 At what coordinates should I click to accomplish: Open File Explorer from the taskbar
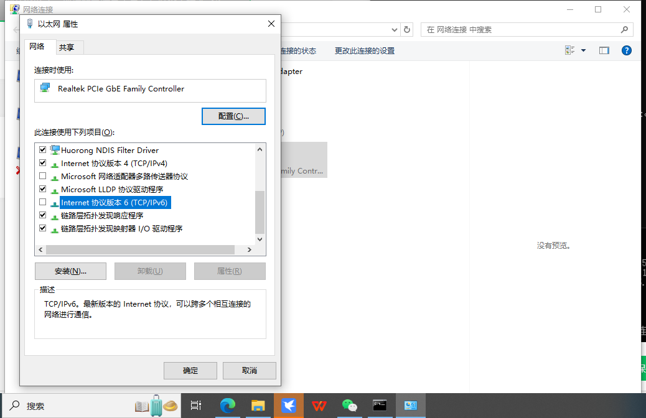point(258,406)
